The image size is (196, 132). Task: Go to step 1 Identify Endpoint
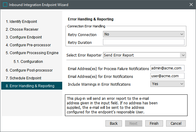coord(21,22)
